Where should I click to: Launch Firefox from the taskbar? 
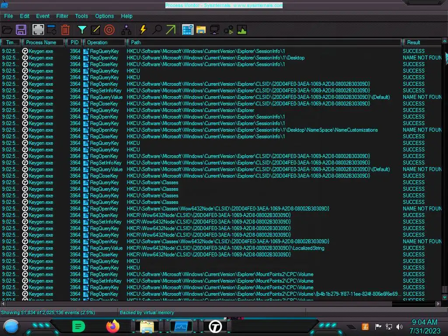pos(113,326)
